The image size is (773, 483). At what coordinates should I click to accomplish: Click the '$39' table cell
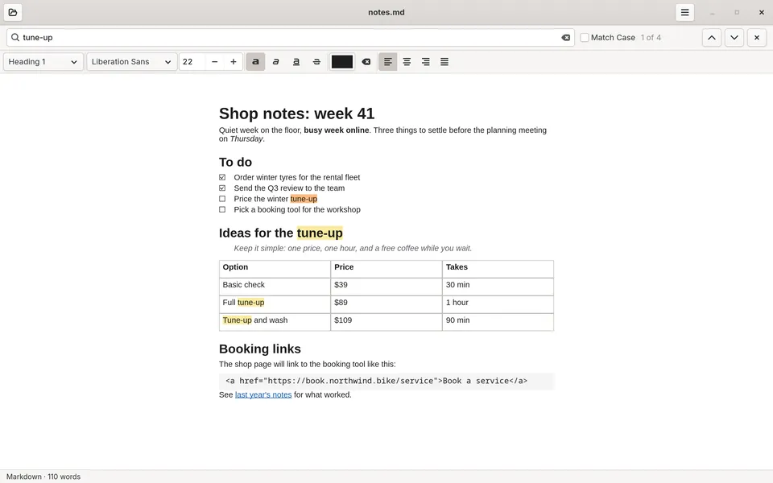(x=386, y=287)
